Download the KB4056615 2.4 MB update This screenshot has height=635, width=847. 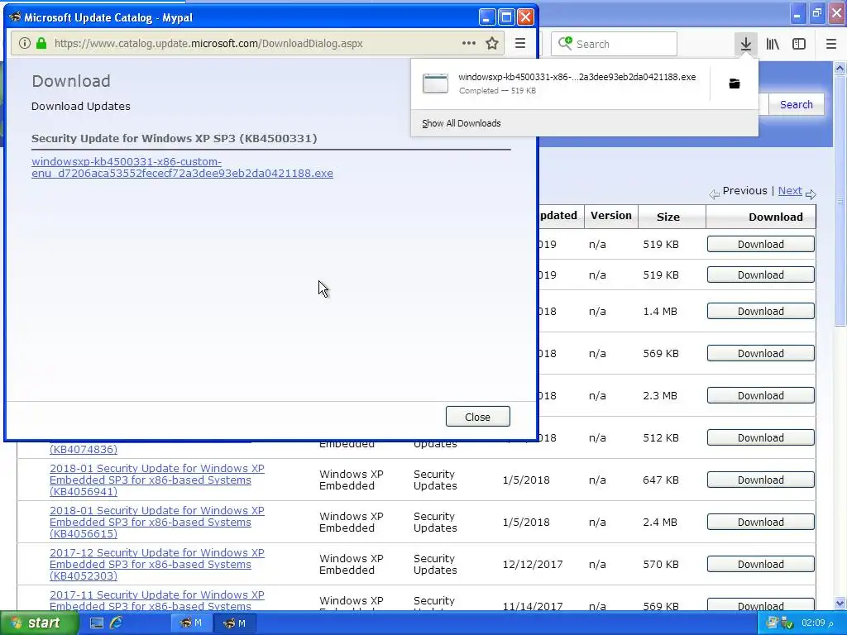761,523
